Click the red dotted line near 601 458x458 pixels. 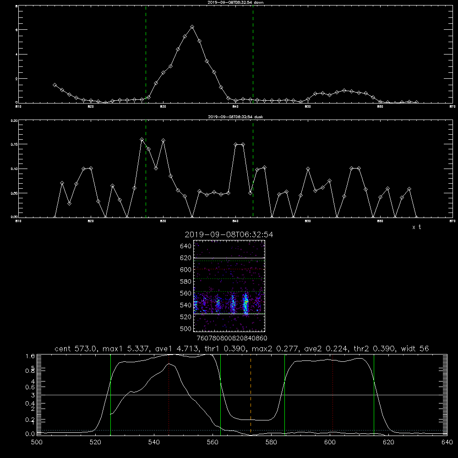tap(333, 395)
